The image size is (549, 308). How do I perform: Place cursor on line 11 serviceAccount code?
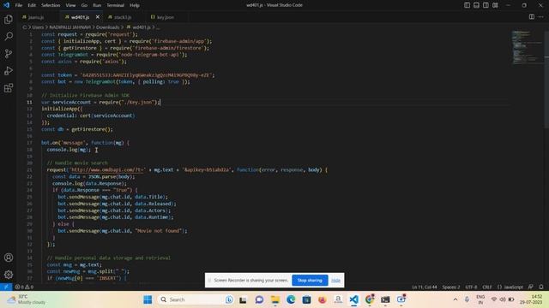(100, 102)
